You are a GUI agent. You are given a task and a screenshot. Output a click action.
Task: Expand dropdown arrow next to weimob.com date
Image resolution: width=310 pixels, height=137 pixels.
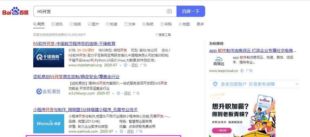[116, 132]
